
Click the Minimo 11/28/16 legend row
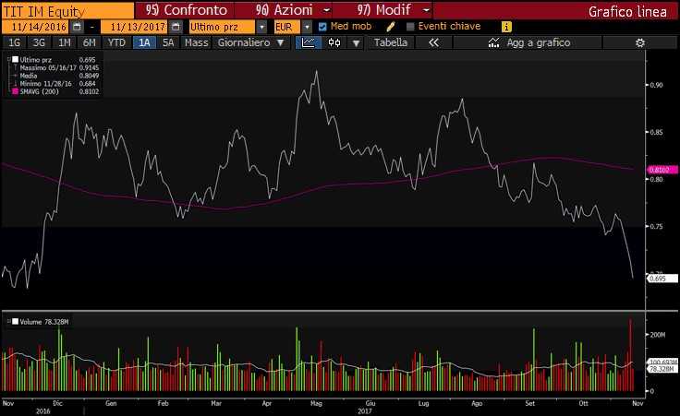[x=57, y=84]
